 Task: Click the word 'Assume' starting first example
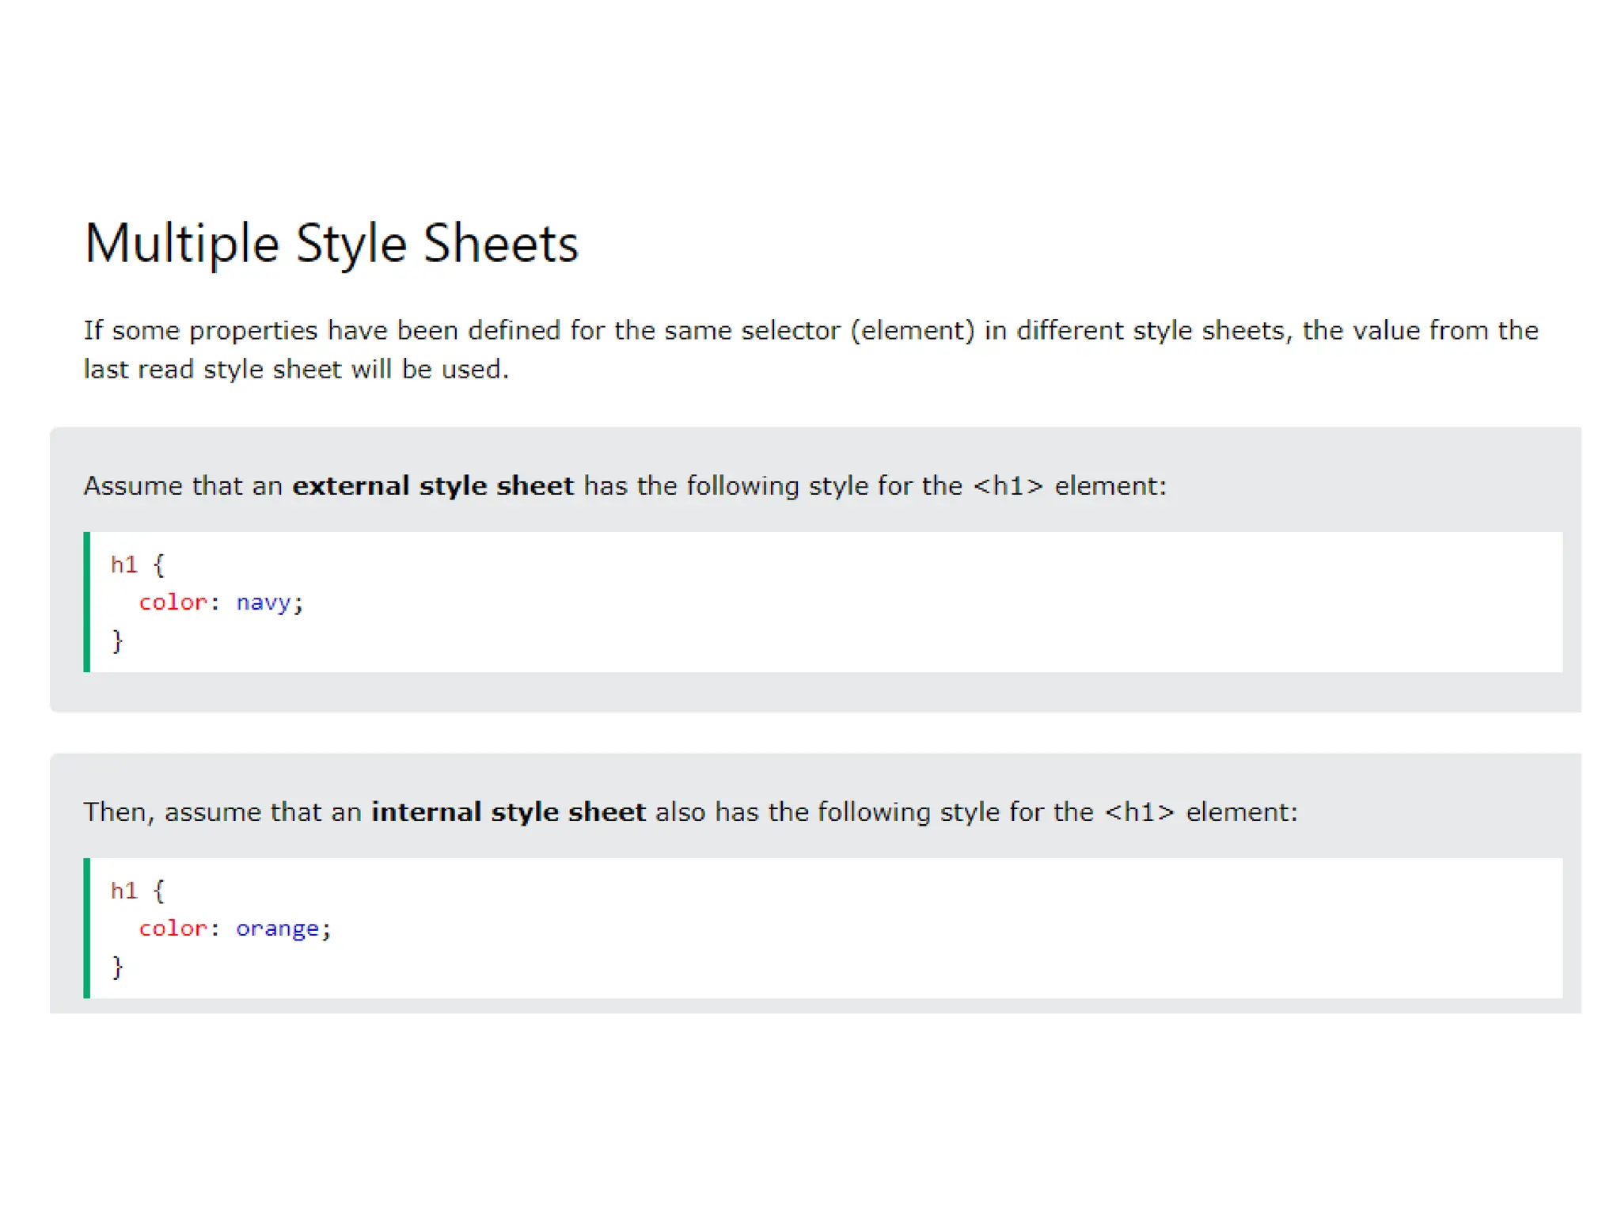pos(133,485)
